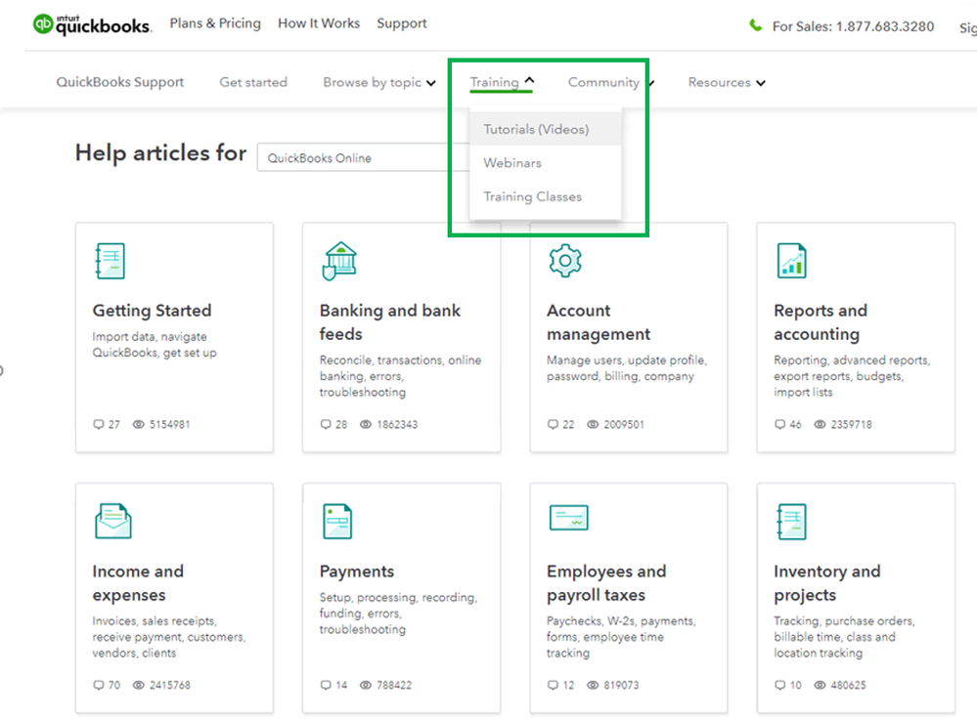Click the sales phone number 1.877.683.3280

[x=885, y=26]
